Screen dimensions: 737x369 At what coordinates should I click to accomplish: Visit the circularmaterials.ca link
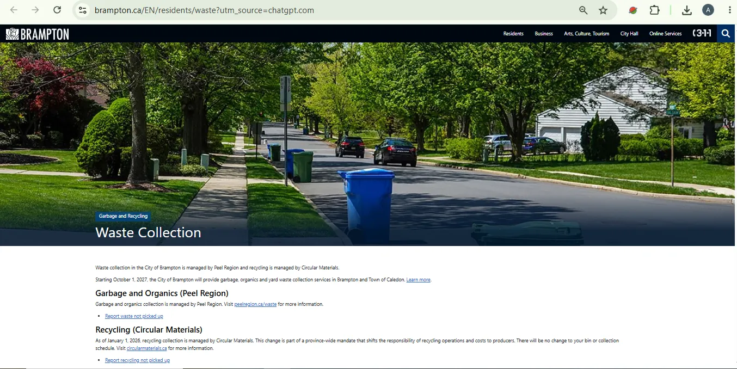(x=146, y=348)
